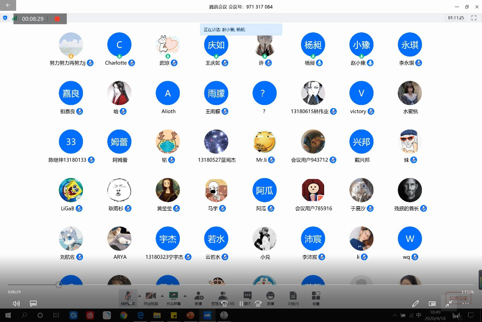
Task: Click the blue shield security icon
Action: click(x=5, y=18)
